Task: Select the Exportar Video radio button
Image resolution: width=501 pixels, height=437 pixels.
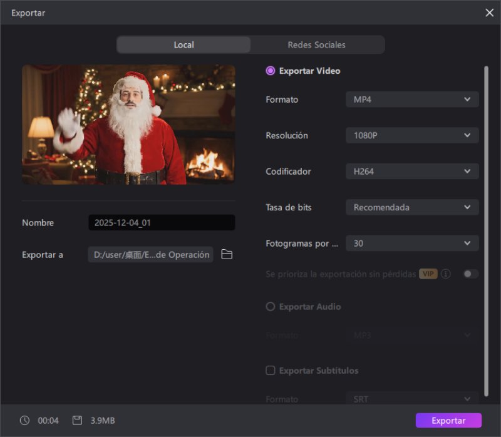Action: [270, 71]
